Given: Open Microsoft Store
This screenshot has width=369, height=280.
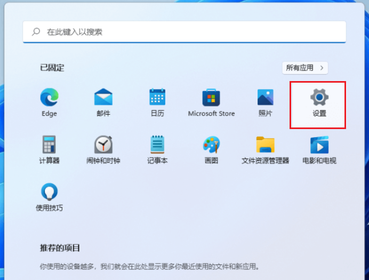Looking at the screenshot, I should [211, 102].
